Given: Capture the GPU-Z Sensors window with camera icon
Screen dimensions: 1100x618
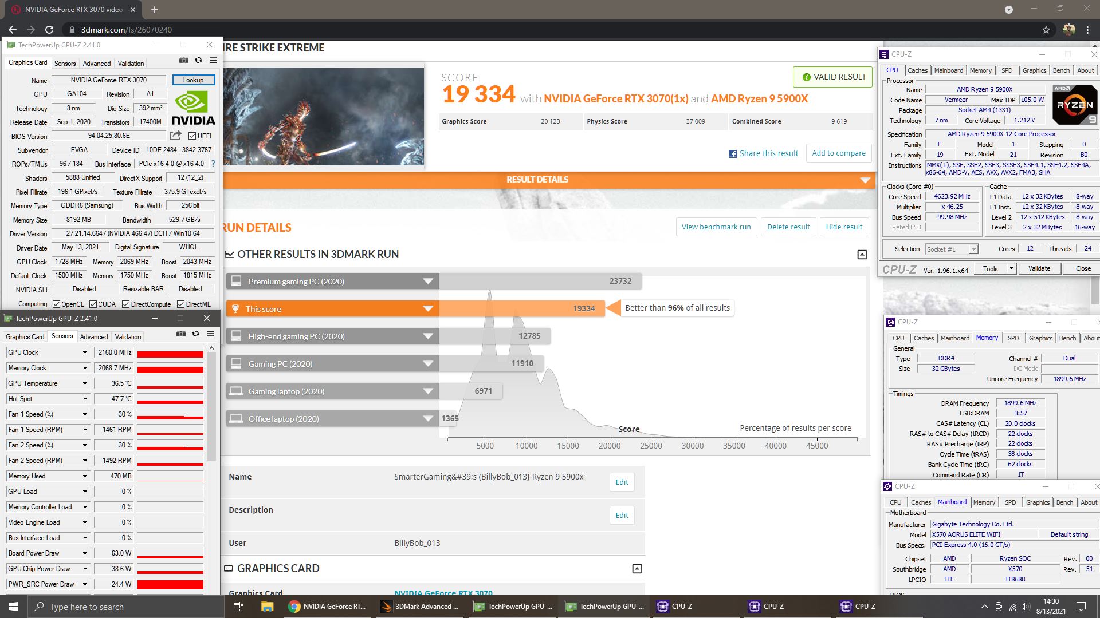Looking at the screenshot, I should coord(181,334).
